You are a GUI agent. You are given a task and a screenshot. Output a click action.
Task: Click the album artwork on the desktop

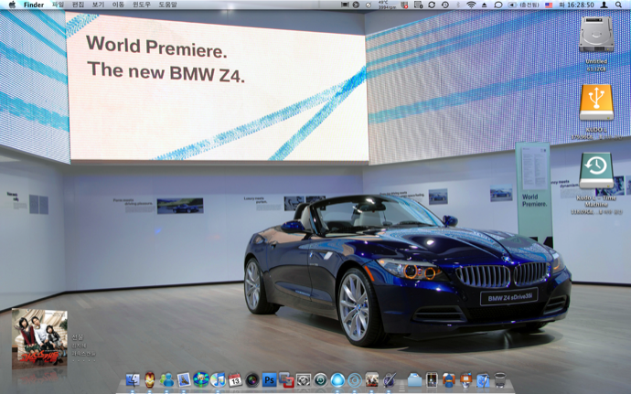click(39, 338)
